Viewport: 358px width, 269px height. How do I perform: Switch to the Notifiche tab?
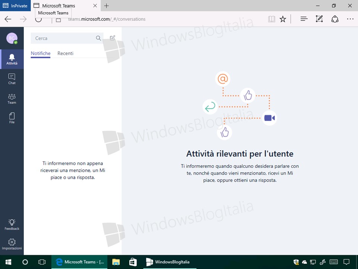tap(41, 53)
